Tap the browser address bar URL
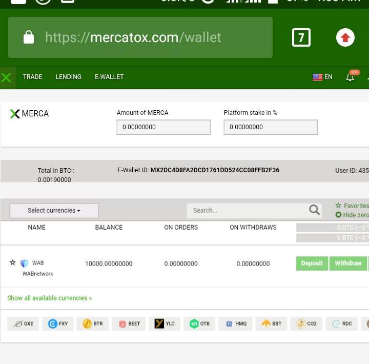This screenshot has height=364, width=369. 133,37
